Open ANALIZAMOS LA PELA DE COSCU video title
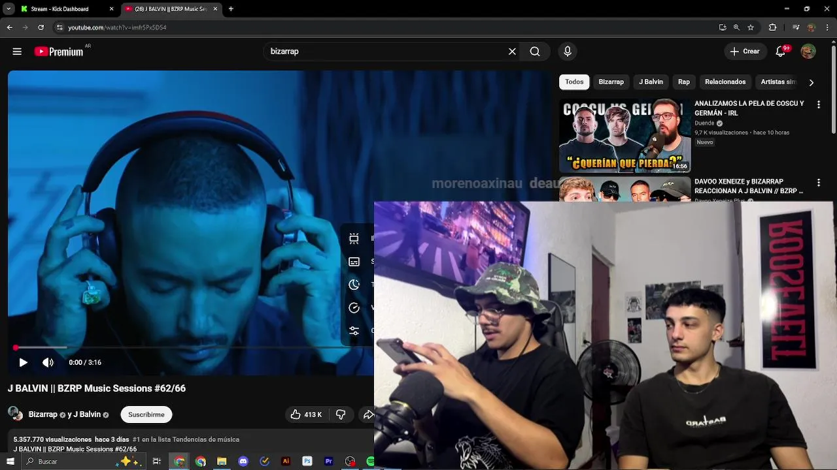Viewport: 837px width, 470px height. [749, 108]
